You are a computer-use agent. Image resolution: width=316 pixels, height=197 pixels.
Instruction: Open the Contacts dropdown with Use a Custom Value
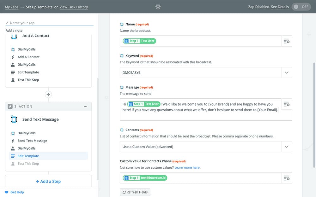[286, 147]
